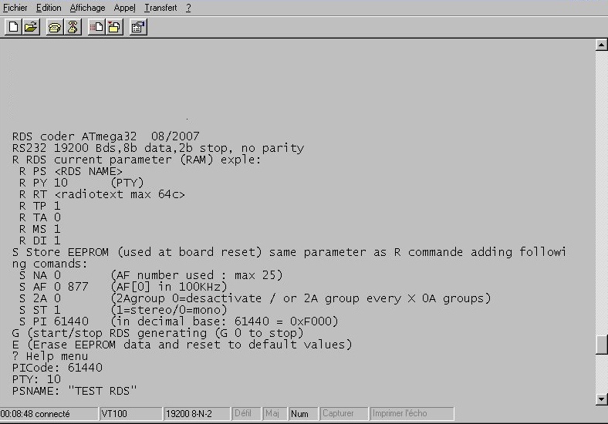
Task: Click the 'G (start/stop RDS generating' line
Action: click(x=158, y=333)
